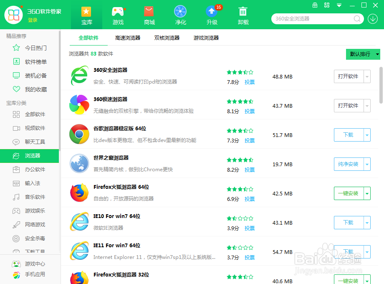
Task: Click the software search input field
Action: click(x=313, y=19)
